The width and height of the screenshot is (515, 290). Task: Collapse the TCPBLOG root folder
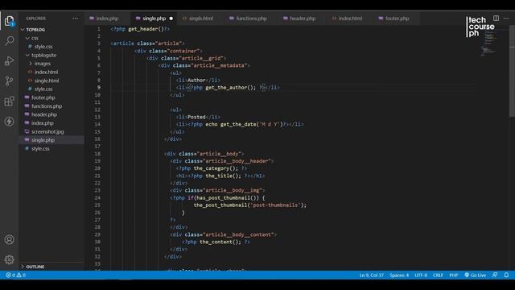[x=51, y=30]
